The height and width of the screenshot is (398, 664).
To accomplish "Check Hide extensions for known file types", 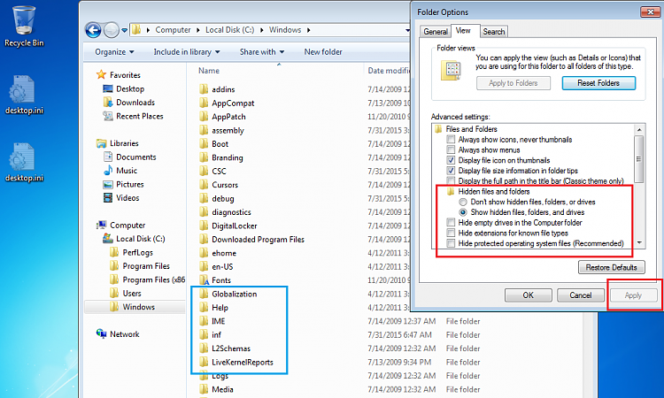I will click(451, 233).
